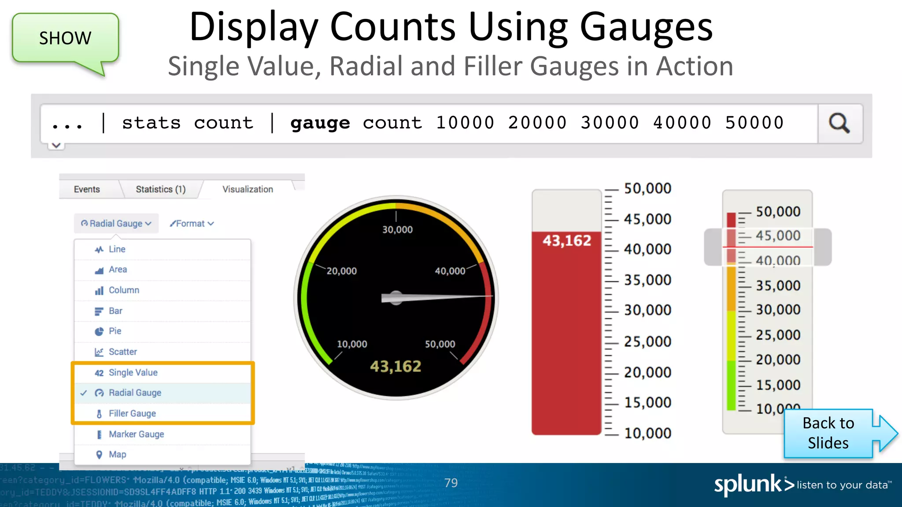
Task: Click the 35,000 filler gauge scale label
Action: point(647,280)
